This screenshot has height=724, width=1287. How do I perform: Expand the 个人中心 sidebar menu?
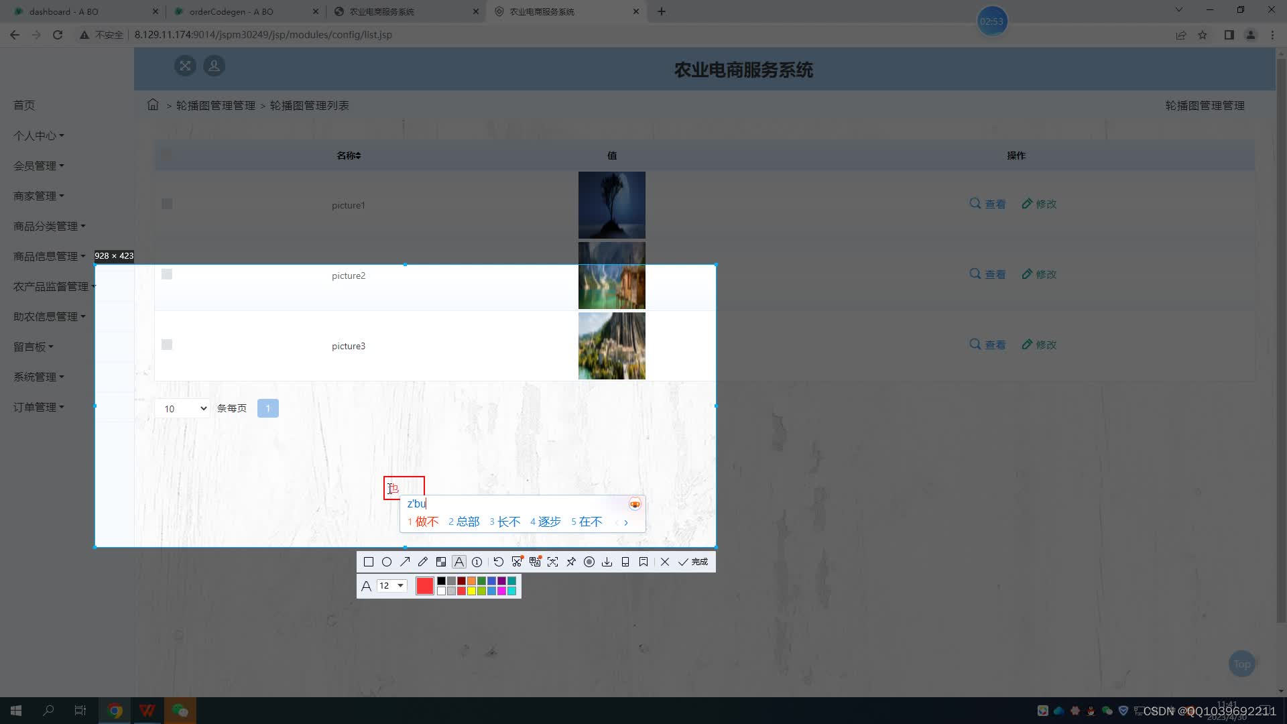(39, 135)
